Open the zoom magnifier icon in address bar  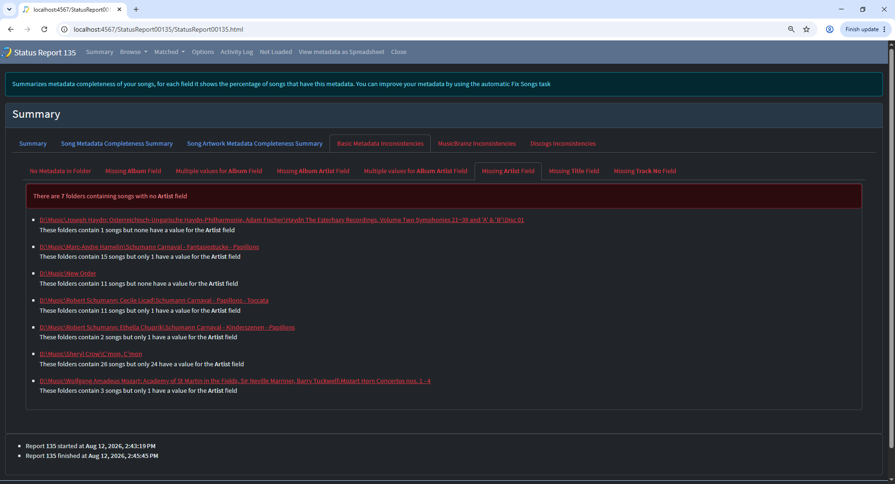pyautogui.click(x=791, y=29)
